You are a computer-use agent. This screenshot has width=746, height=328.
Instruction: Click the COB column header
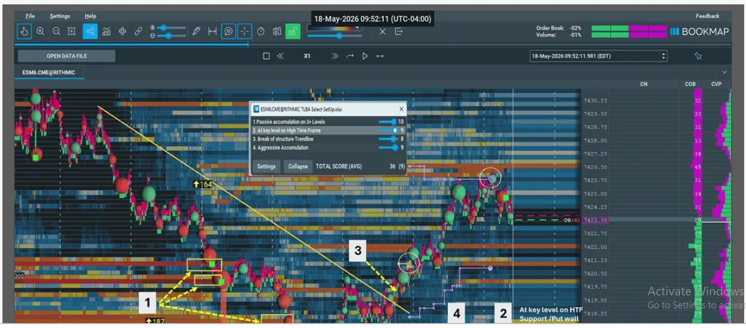pyautogui.click(x=690, y=84)
